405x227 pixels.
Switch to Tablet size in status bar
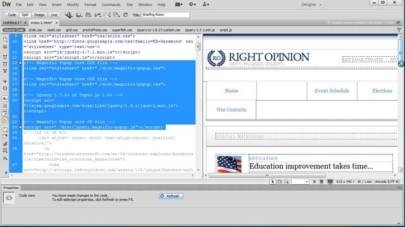pos(321,182)
